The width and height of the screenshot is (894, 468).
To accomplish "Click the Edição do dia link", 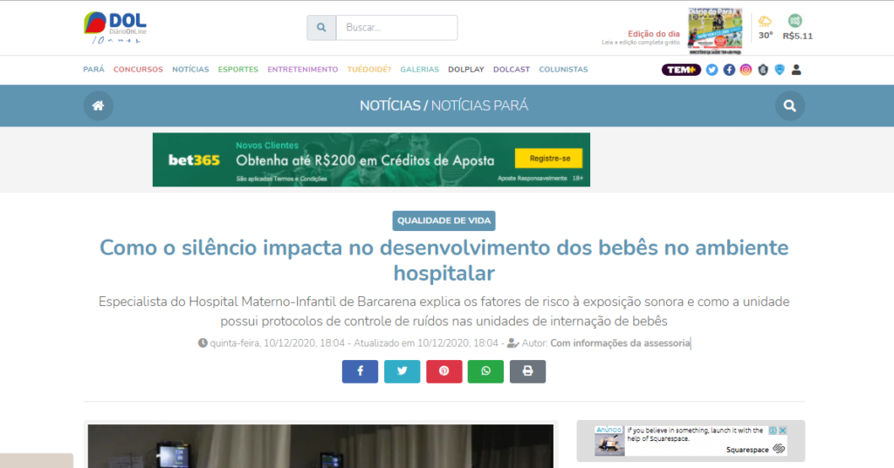I will (654, 34).
